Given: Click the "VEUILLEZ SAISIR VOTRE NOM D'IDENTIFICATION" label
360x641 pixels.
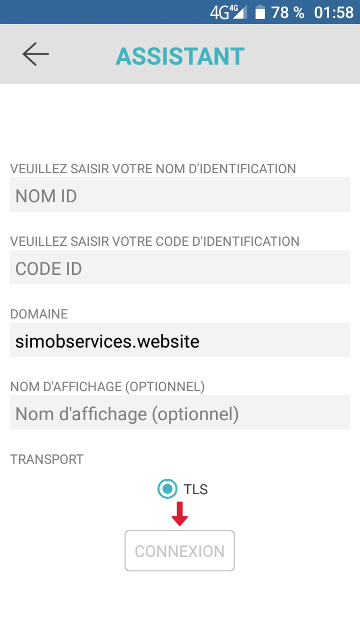Looking at the screenshot, I should [x=153, y=169].
